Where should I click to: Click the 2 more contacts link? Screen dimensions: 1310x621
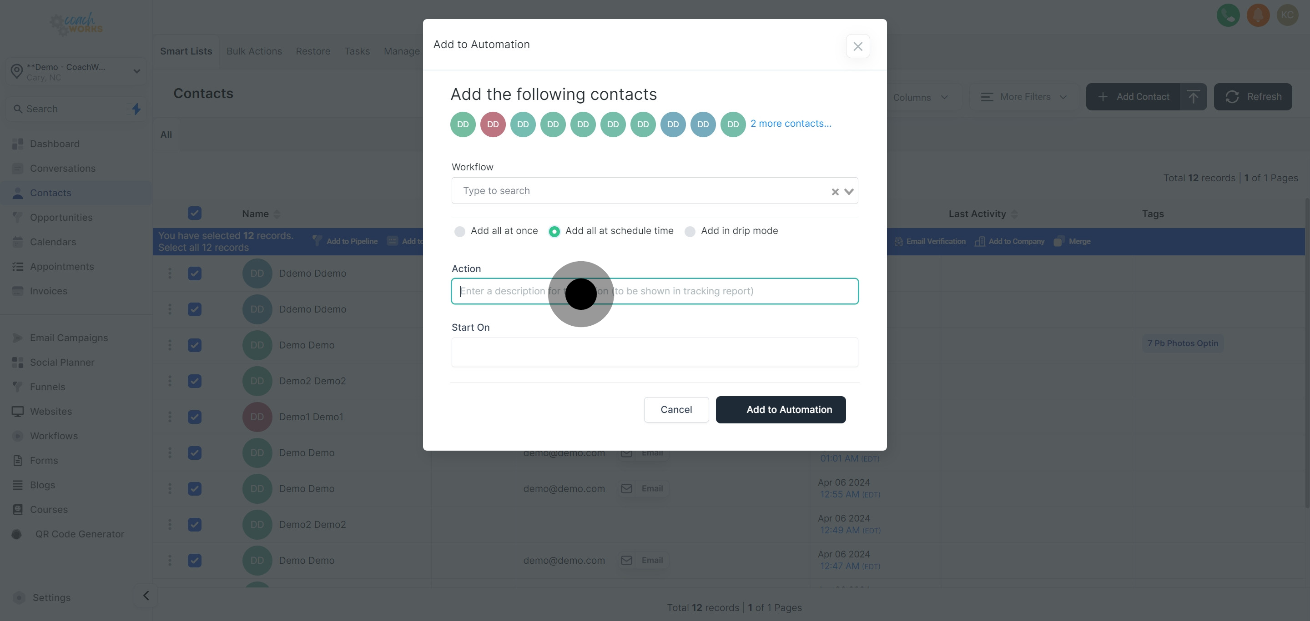tap(790, 124)
